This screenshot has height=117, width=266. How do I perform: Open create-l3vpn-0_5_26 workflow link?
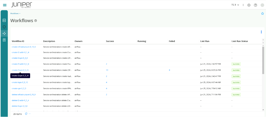(20, 70)
